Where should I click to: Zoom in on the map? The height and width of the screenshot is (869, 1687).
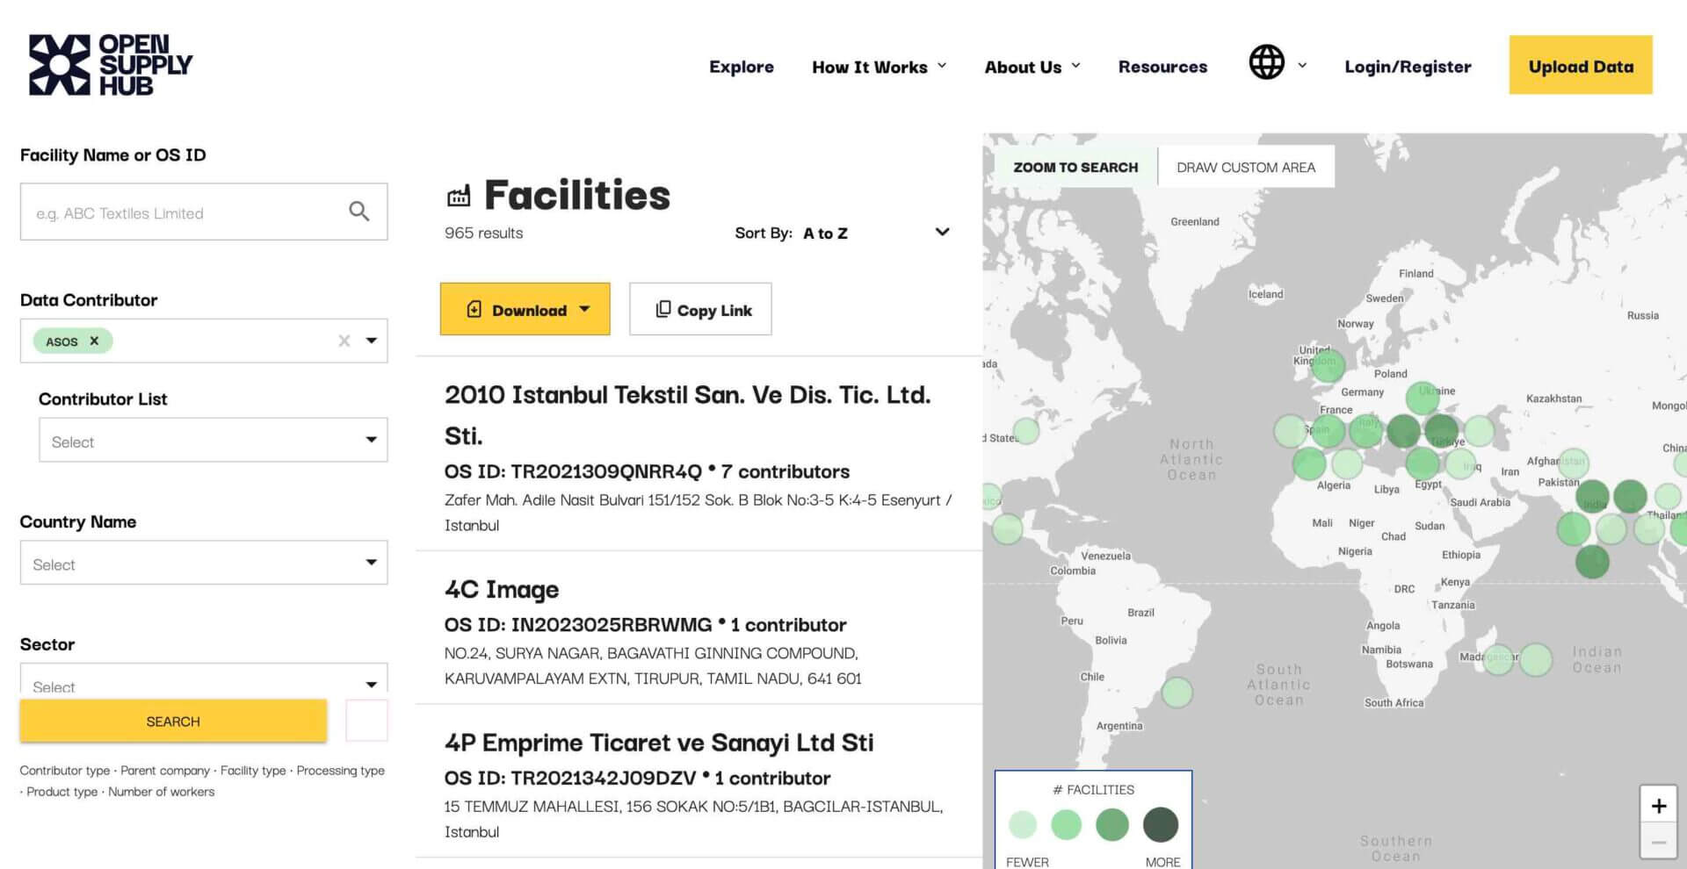coord(1659,805)
